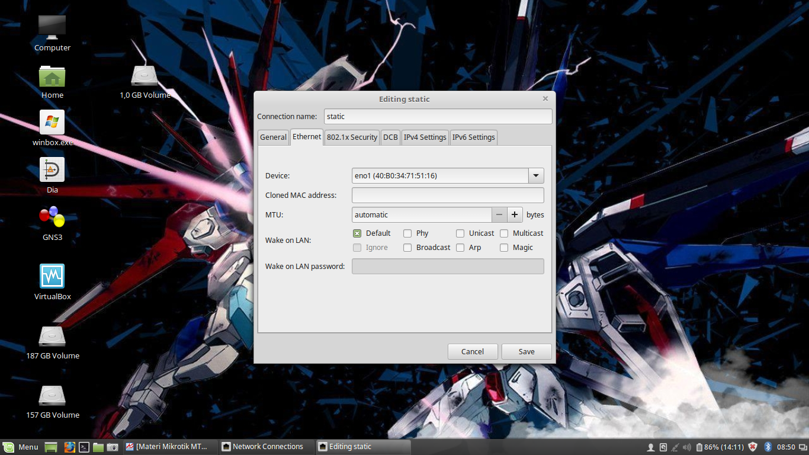Toggle the Default Wake on LAN checkbox
The height and width of the screenshot is (455, 809).
357,233
